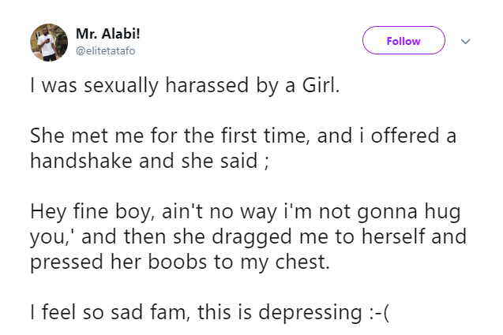Click the word "depressing" in the tweet
Screen dimensions: 503x335
point(299,313)
